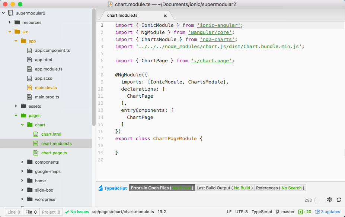The width and height of the screenshot is (345, 217).
Task: Click the master git branch label
Action: (x=288, y=212)
